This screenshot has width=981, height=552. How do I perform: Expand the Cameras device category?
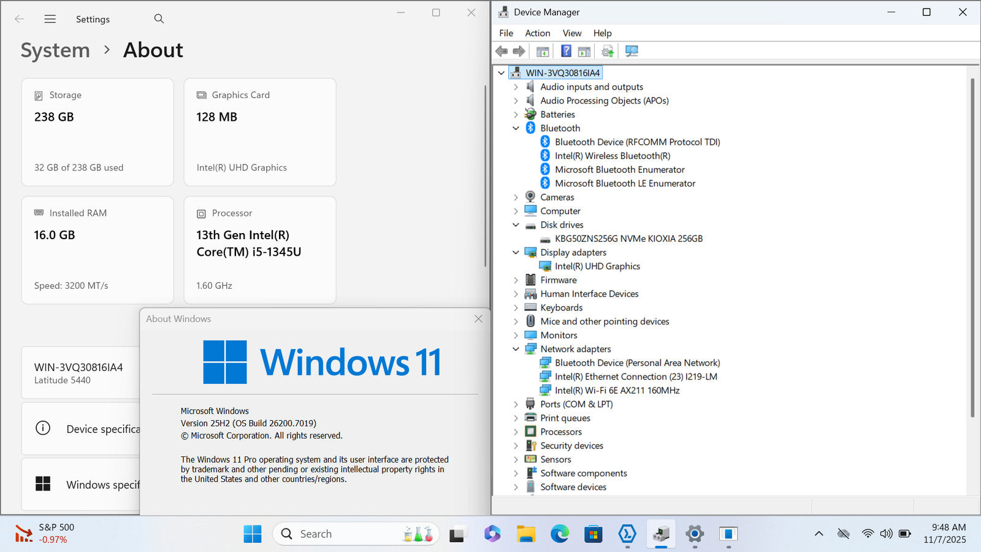[x=516, y=197]
